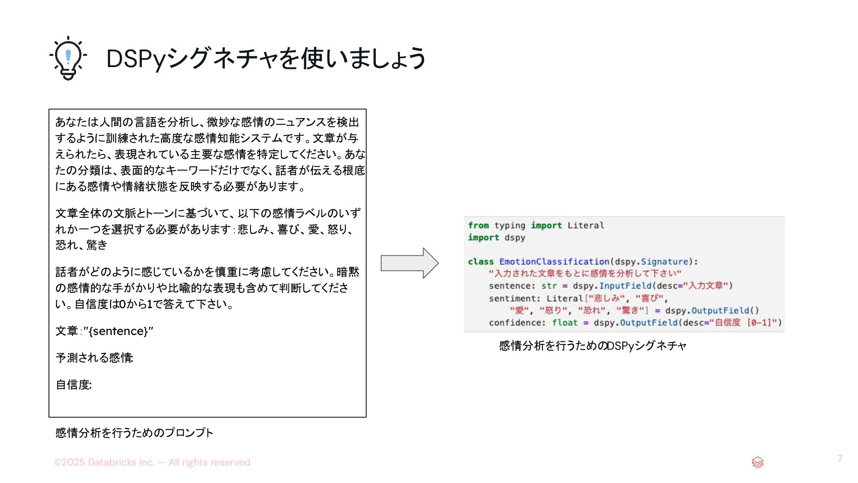Click the DSPy code snippet image

[624, 274]
